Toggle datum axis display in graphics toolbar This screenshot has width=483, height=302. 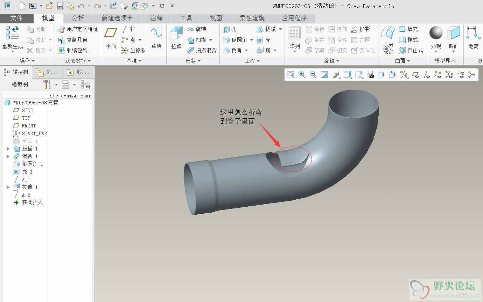426,74
